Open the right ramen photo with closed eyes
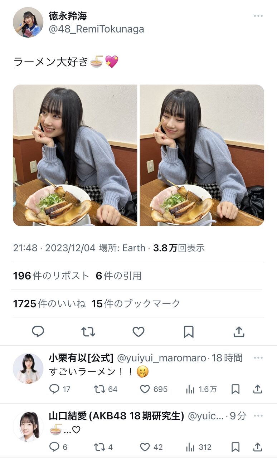This screenshot has width=277, height=458. click(x=202, y=155)
